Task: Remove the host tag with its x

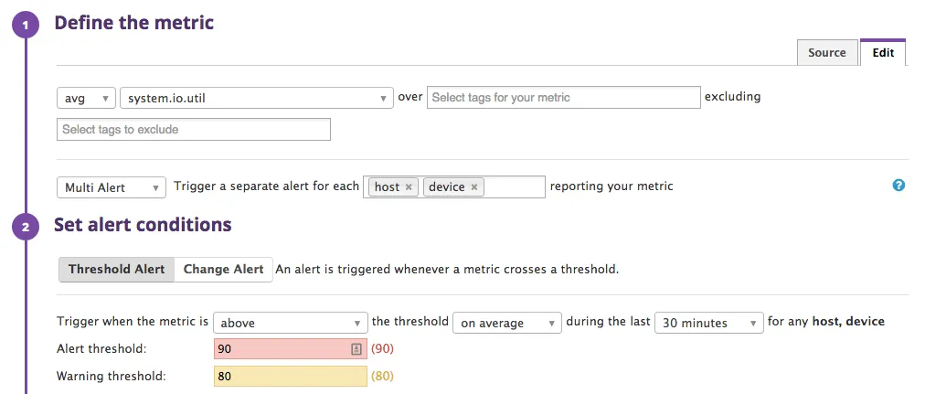Action: coord(409,187)
